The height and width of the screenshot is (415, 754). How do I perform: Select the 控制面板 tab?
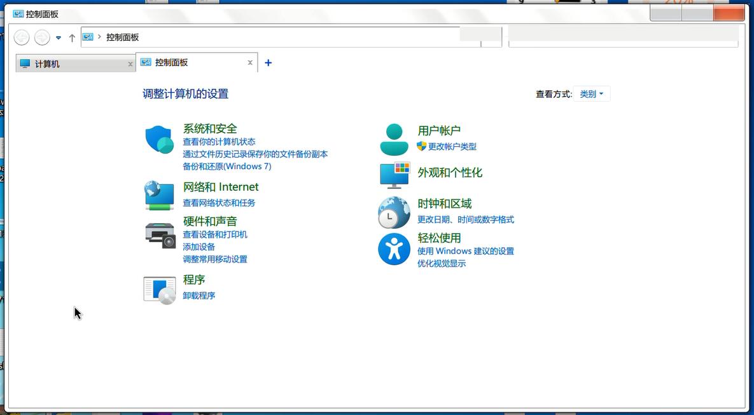pyautogui.click(x=191, y=62)
